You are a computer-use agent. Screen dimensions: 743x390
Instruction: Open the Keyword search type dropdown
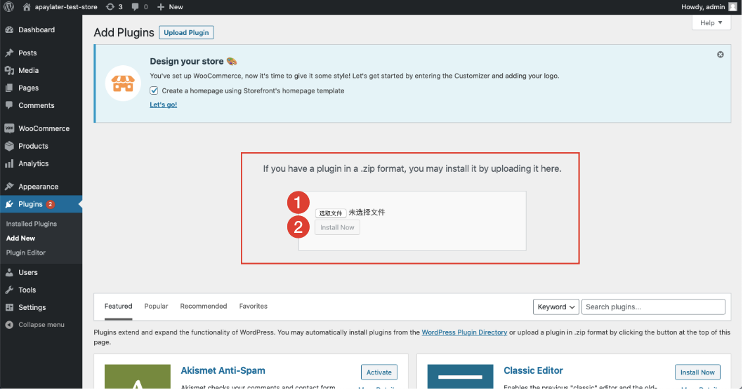555,307
